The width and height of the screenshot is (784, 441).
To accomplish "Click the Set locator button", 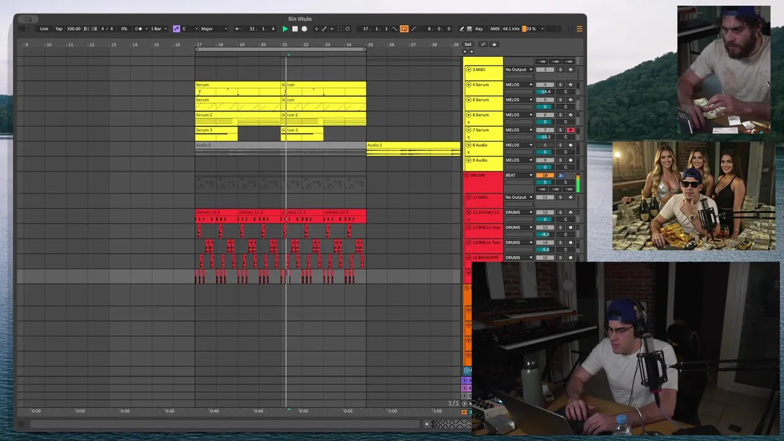I will coord(468,44).
